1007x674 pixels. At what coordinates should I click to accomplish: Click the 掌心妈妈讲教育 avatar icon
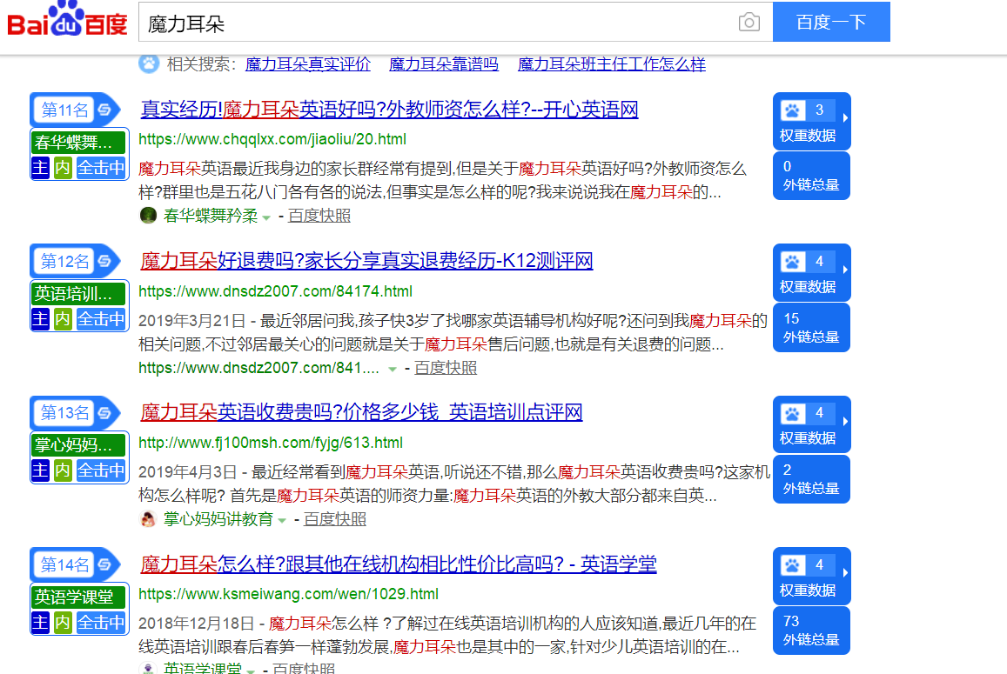click(x=148, y=518)
